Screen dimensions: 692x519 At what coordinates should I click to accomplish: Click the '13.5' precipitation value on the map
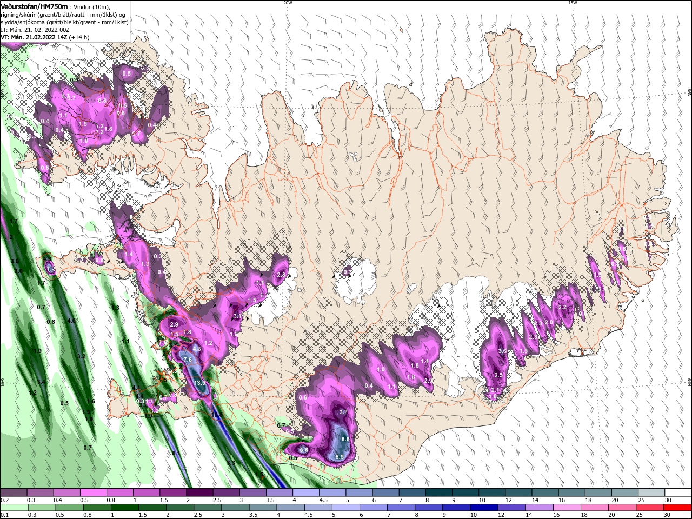(x=199, y=383)
